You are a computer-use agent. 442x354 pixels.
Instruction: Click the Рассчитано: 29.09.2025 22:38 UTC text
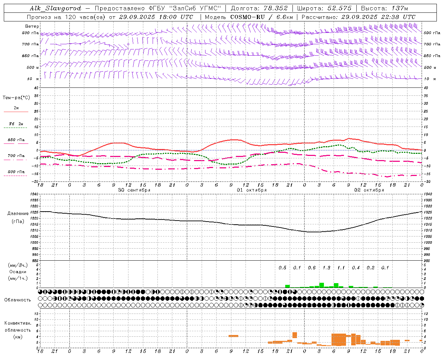[358, 17]
